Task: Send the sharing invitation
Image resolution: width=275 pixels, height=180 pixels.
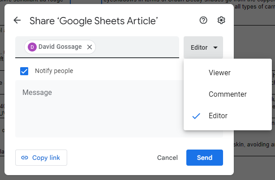Action: [x=205, y=158]
